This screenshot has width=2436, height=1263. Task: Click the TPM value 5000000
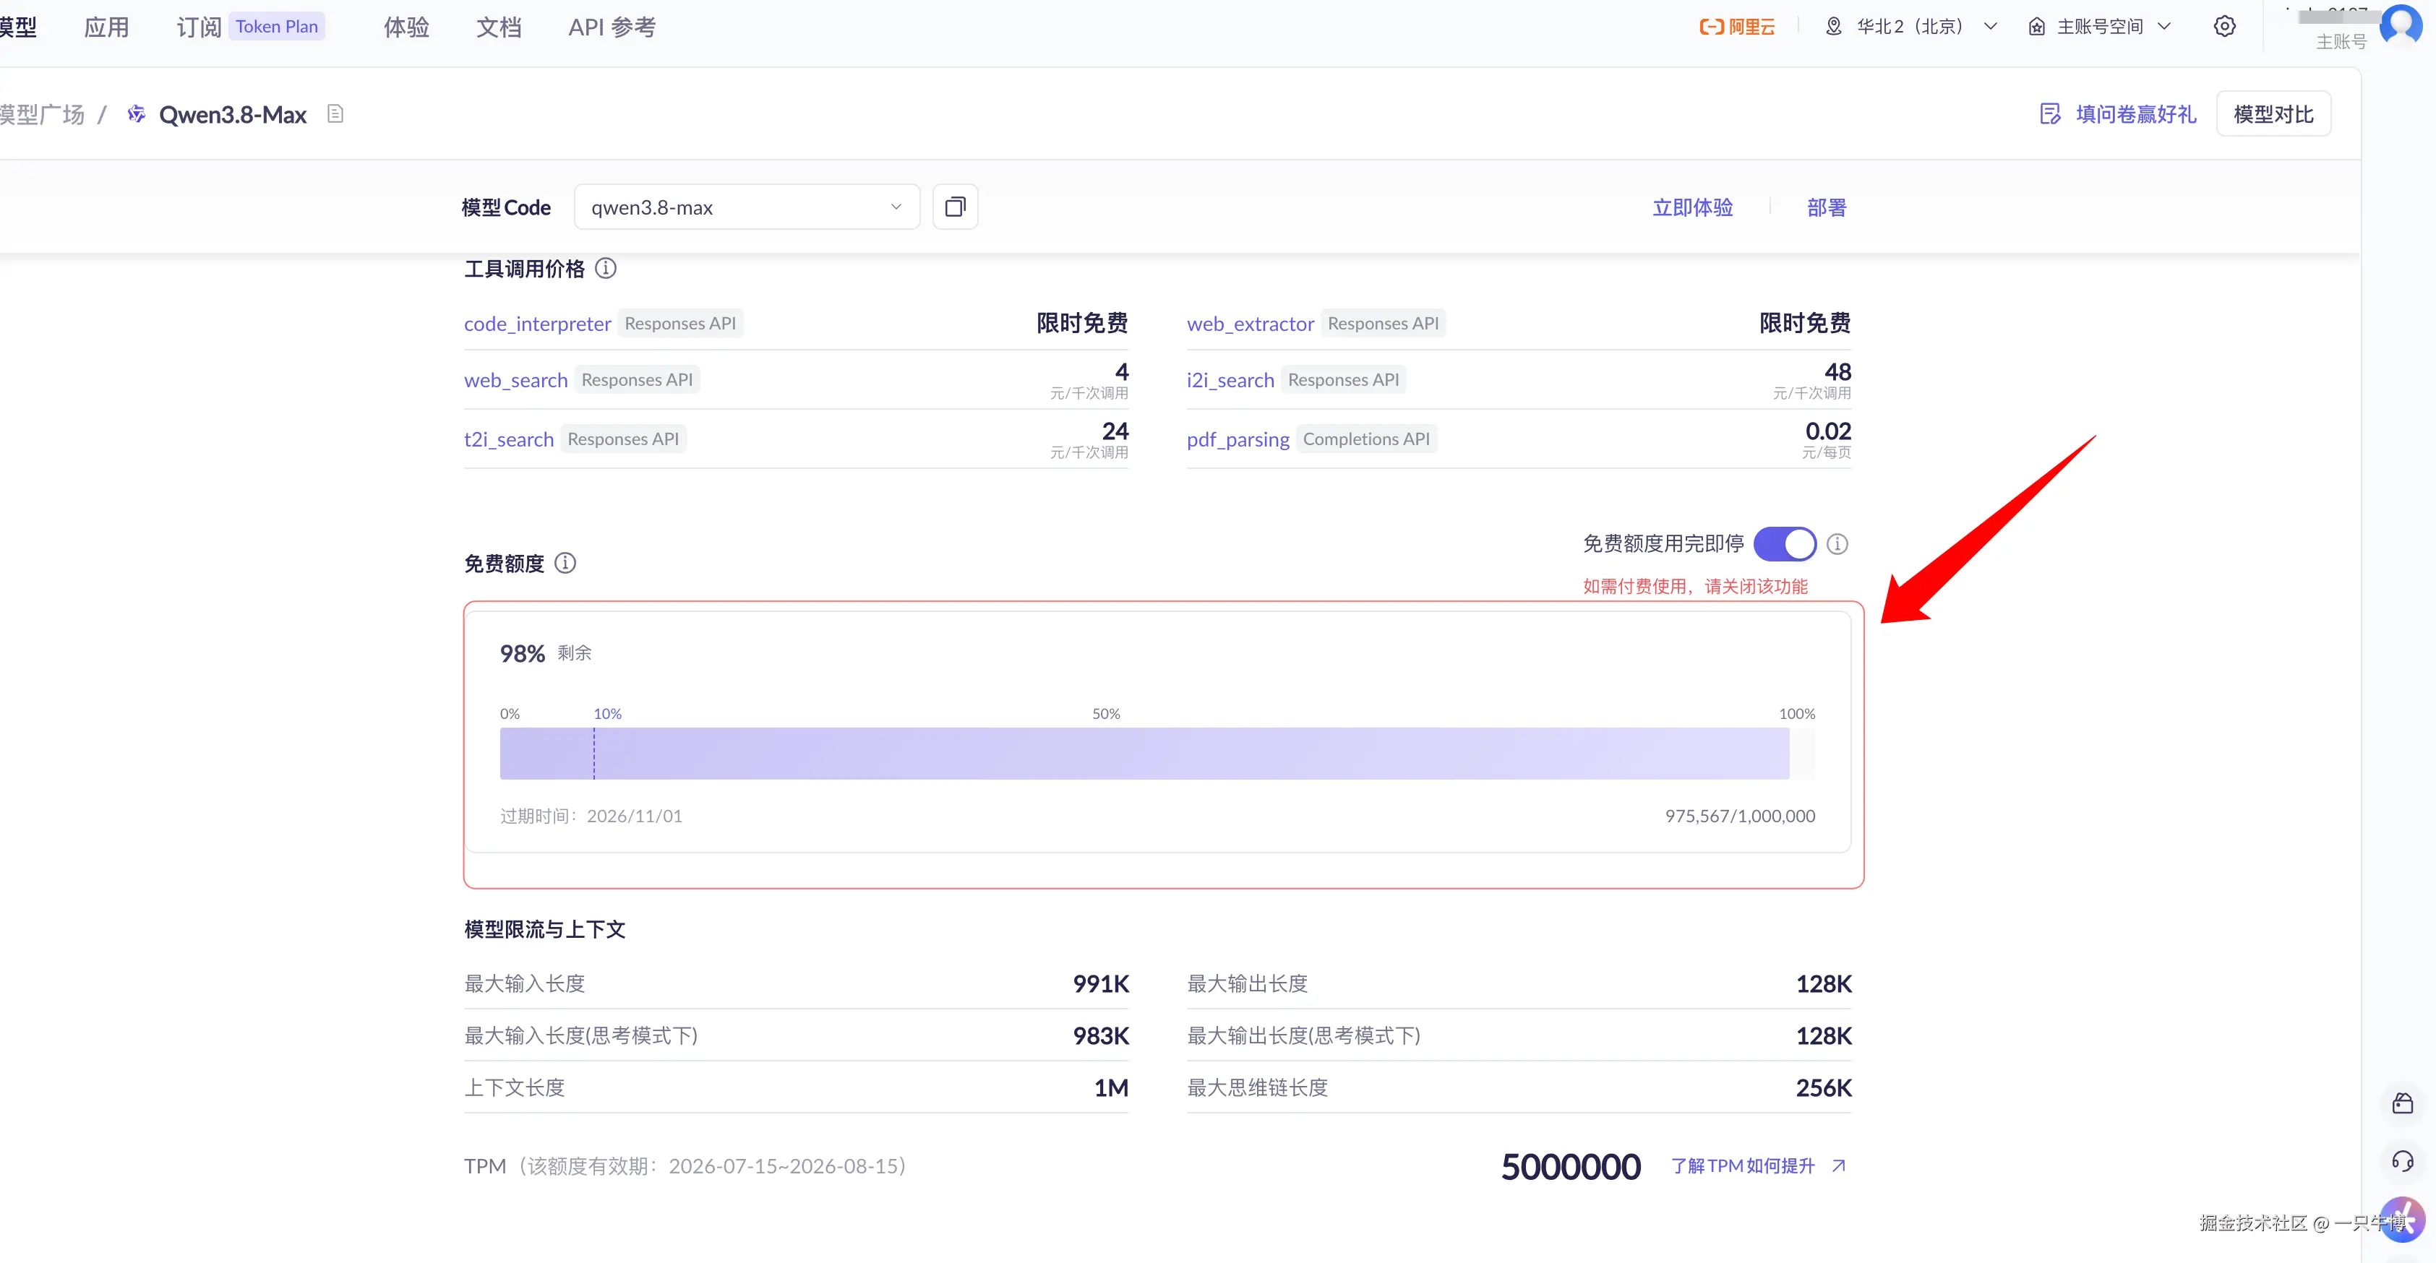tap(1571, 1167)
